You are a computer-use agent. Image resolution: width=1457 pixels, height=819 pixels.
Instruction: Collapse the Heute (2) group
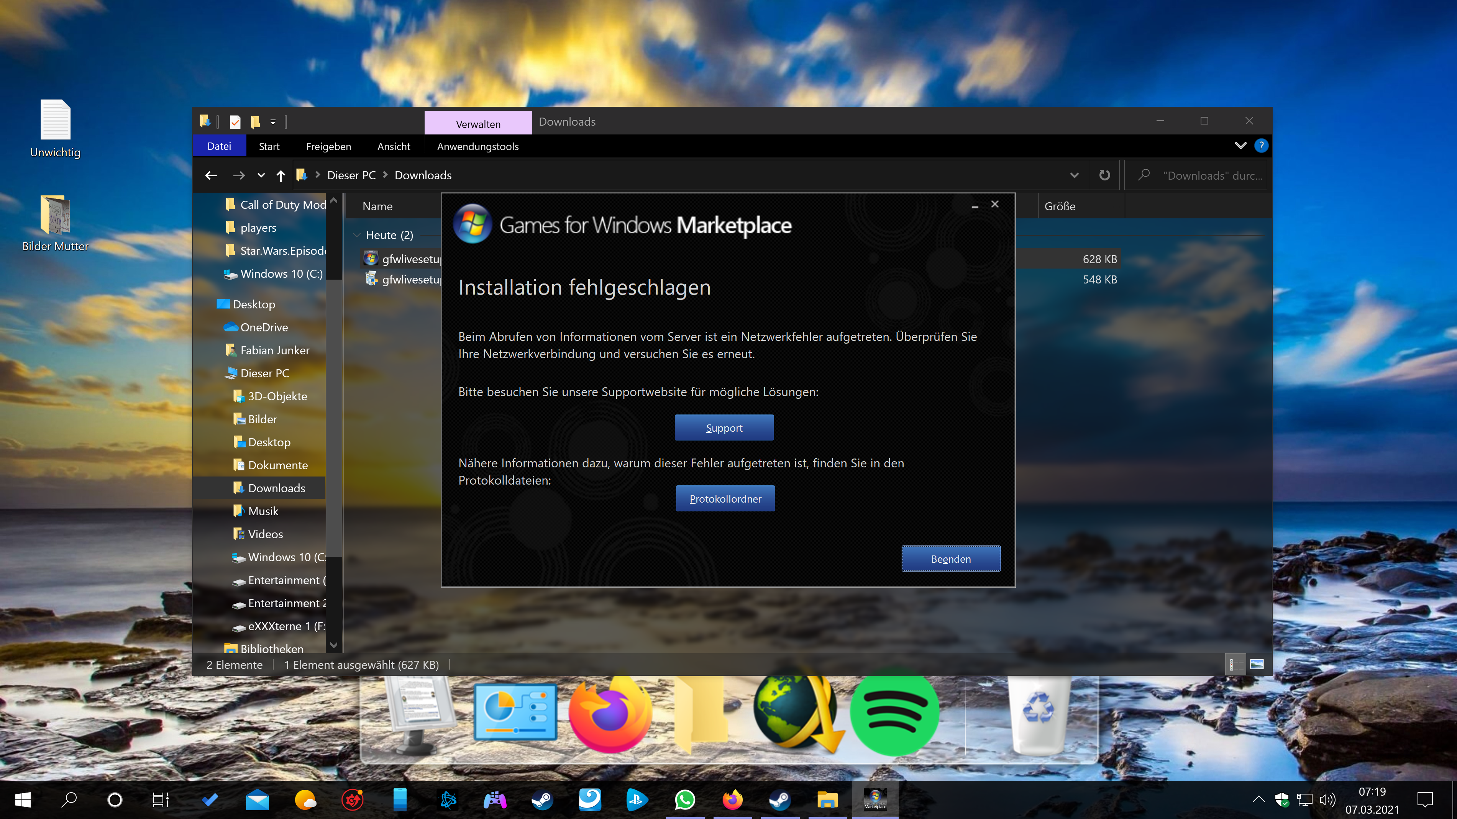(x=357, y=235)
